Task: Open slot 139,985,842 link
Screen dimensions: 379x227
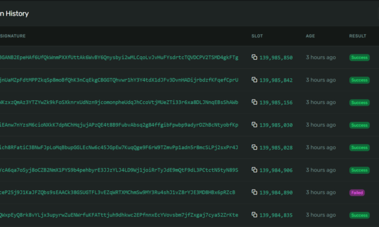Action: (276, 80)
